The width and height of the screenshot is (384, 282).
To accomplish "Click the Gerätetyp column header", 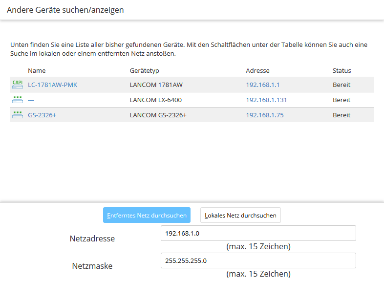I will point(145,70).
